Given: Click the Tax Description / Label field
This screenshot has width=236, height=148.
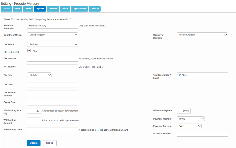Looking at the screenshot, I should click(x=202, y=75).
